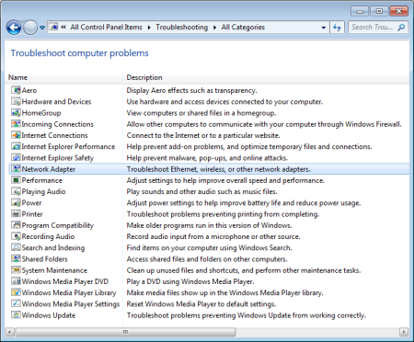
Task: Click the Windows Media Player Library icon
Action: click(x=16, y=292)
